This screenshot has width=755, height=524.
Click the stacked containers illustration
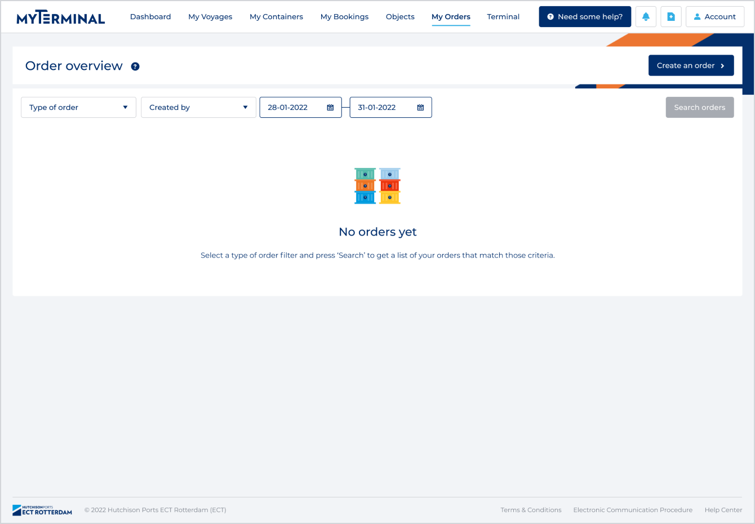click(377, 186)
